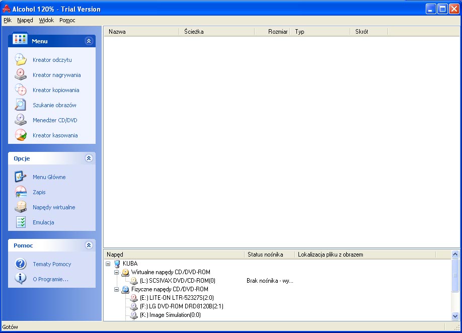This screenshot has width=462, height=333.
Task: Click the drive icon beside (F:) LG DVD-ROM
Action: [x=134, y=306]
